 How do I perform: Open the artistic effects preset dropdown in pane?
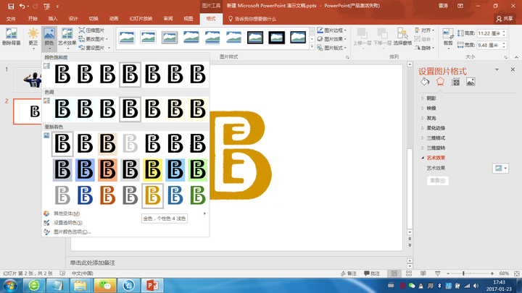[x=500, y=168]
